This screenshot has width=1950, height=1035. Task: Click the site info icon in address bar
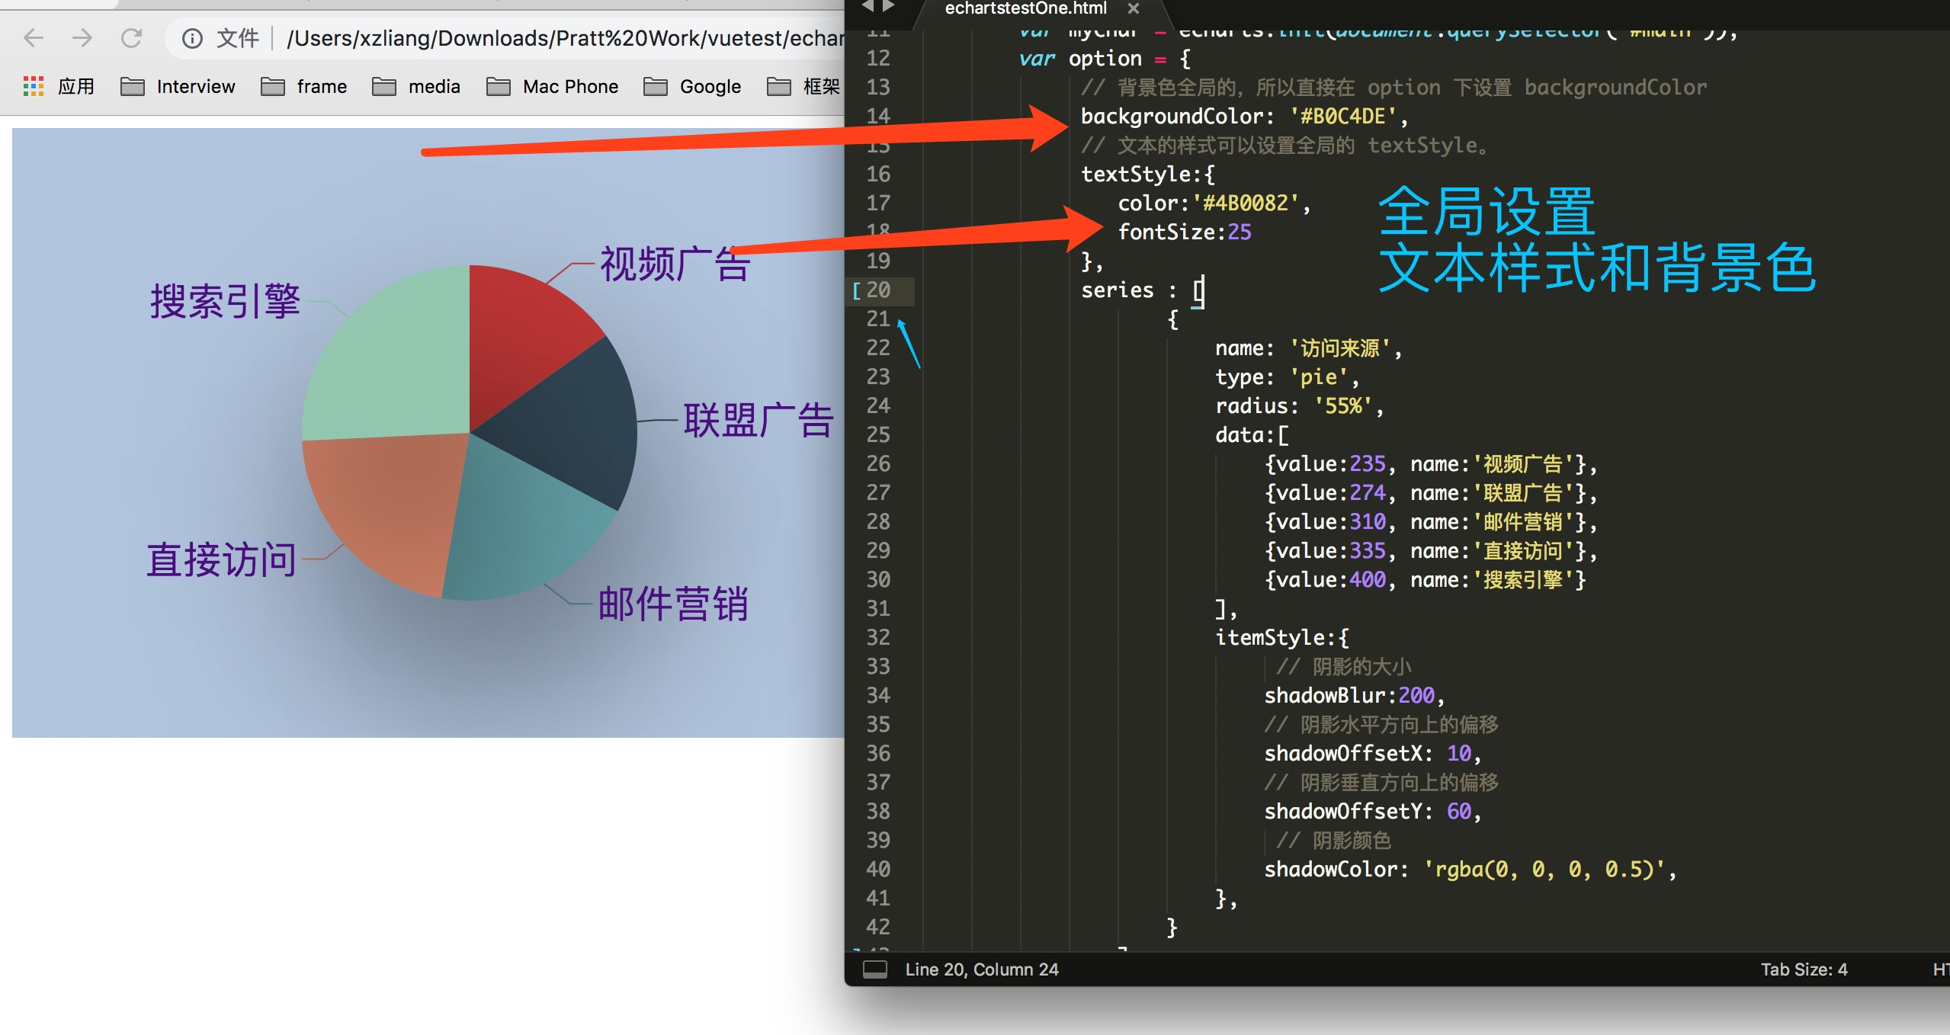coord(192,38)
